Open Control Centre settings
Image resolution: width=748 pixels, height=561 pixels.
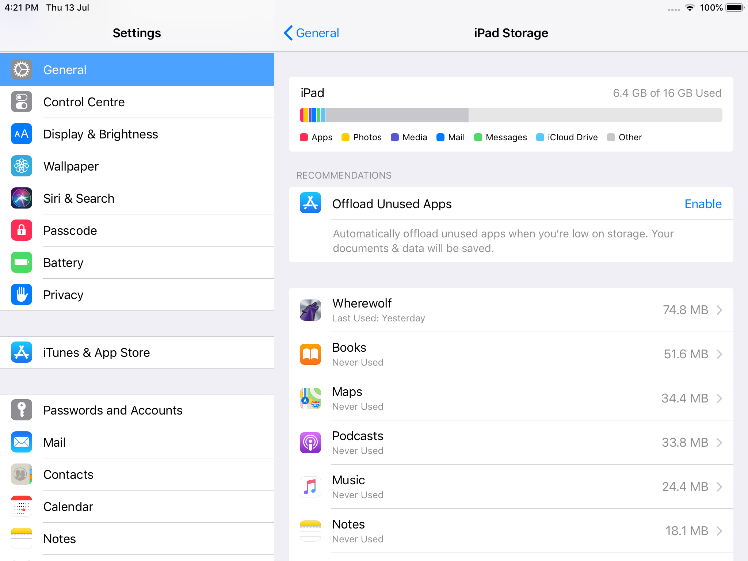[x=137, y=102]
